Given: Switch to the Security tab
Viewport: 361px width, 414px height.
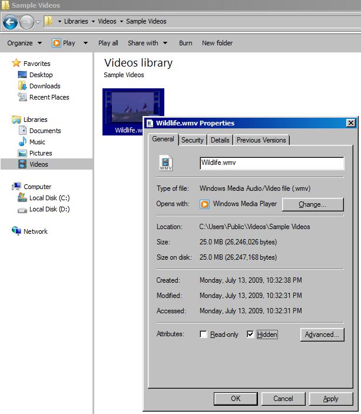Looking at the screenshot, I should tap(192, 140).
